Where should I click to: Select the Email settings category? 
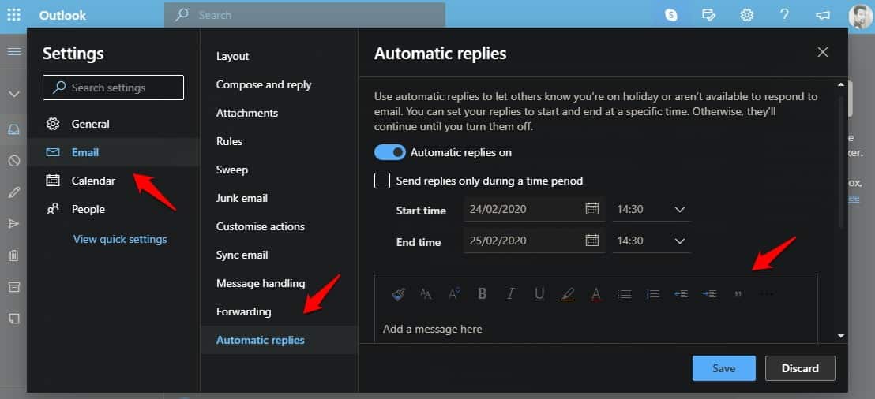(x=113, y=152)
